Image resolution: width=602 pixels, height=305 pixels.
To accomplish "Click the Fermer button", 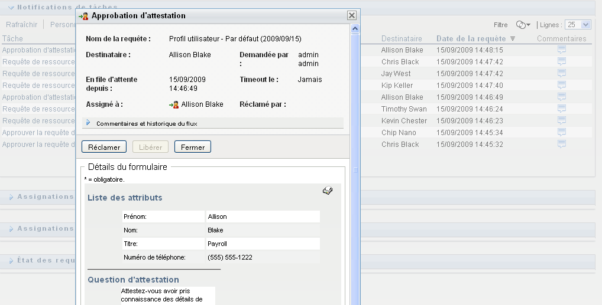I will 193,147.
